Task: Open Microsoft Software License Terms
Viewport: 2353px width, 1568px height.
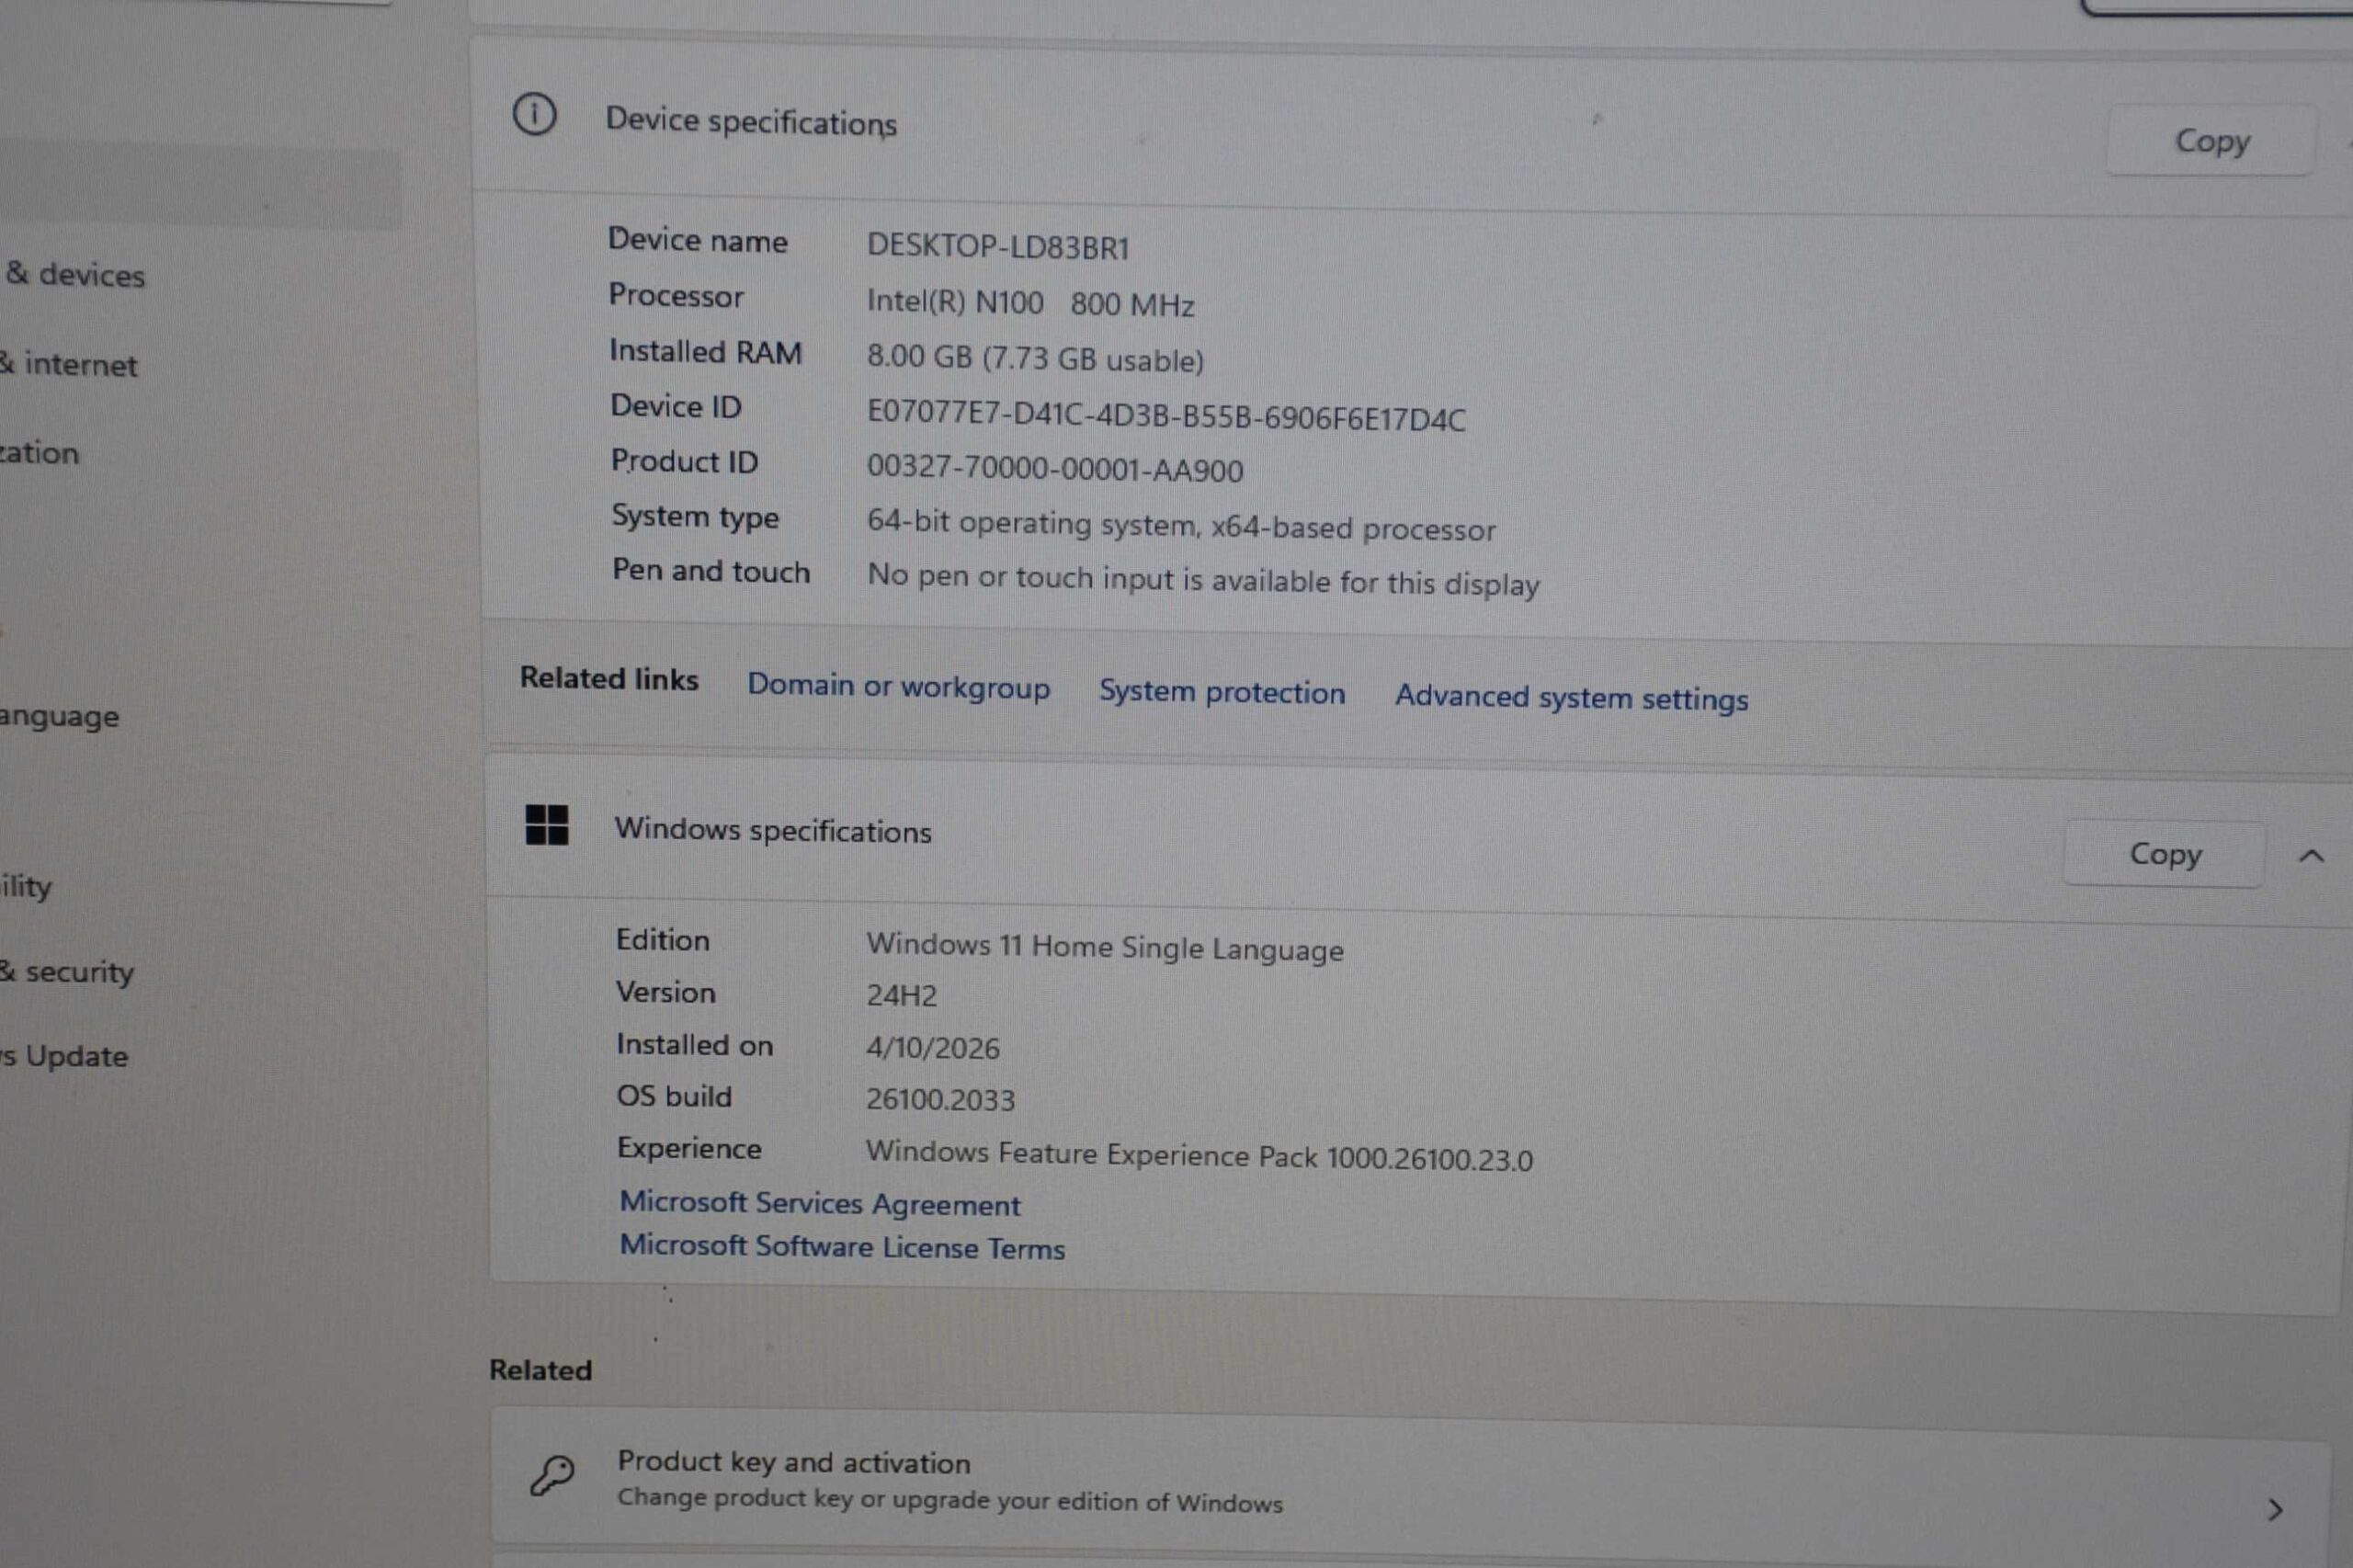Action: click(842, 1247)
